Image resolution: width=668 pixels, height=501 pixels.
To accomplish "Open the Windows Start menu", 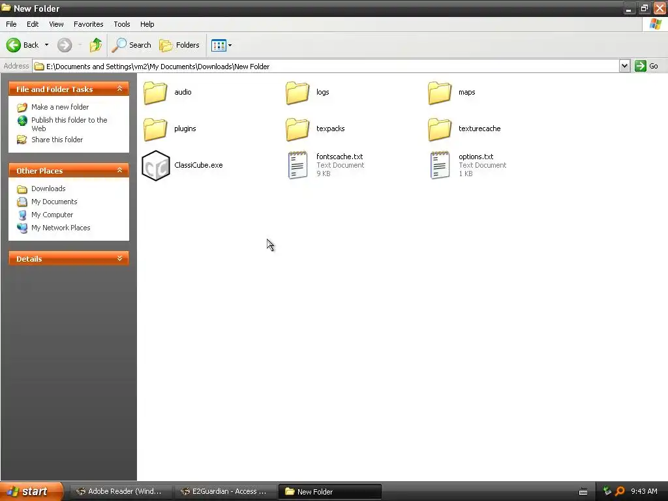I will tap(31, 491).
